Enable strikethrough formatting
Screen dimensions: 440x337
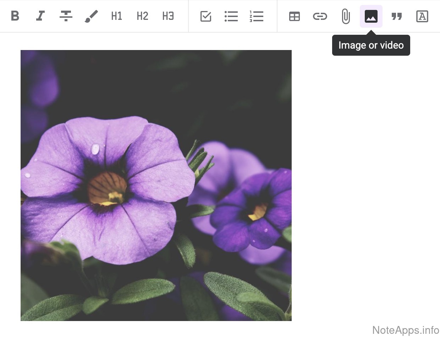66,16
